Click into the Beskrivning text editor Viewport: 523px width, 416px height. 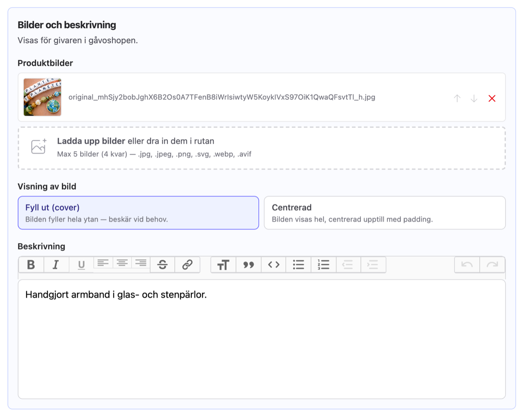(261, 339)
